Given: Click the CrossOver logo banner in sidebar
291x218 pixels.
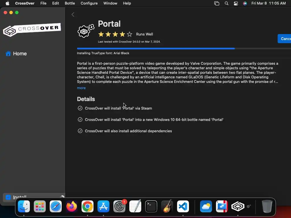Looking at the screenshot, I should point(32,30).
